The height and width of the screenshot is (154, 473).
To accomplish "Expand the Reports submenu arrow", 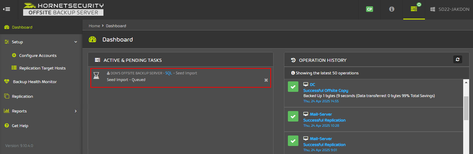I will tap(76, 111).
